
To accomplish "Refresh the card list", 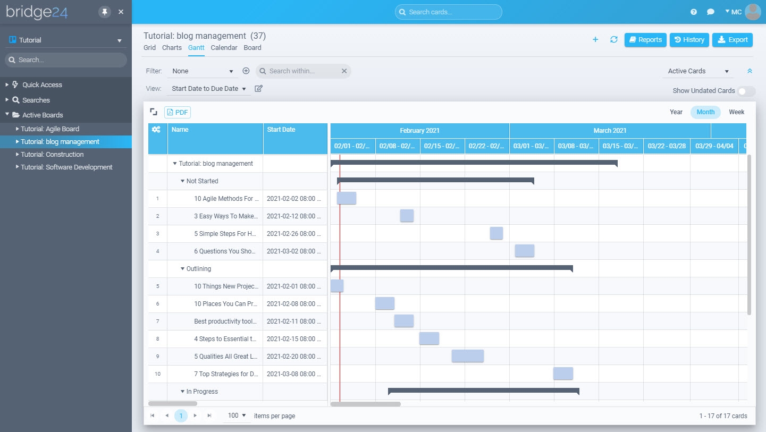I will pos(613,40).
